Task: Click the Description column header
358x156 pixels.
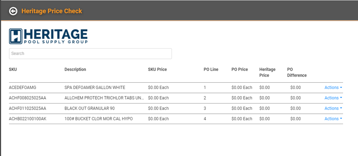Action: click(x=75, y=69)
